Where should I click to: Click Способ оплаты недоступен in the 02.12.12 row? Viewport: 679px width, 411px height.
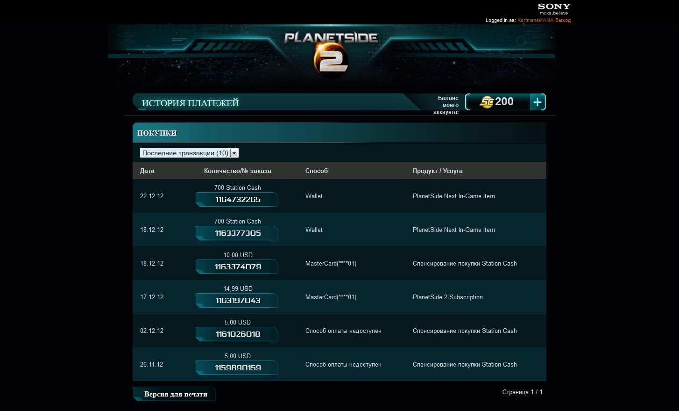pyautogui.click(x=343, y=331)
